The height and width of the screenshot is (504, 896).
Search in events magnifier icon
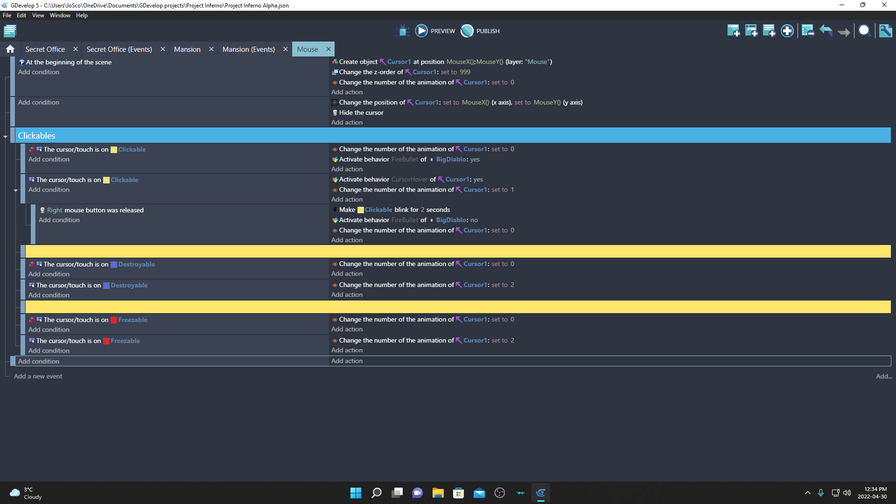tap(864, 31)
